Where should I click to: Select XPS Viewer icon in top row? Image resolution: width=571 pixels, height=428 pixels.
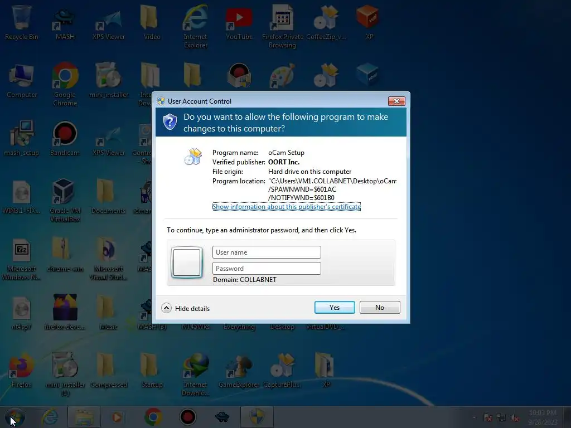pos(109,23)
